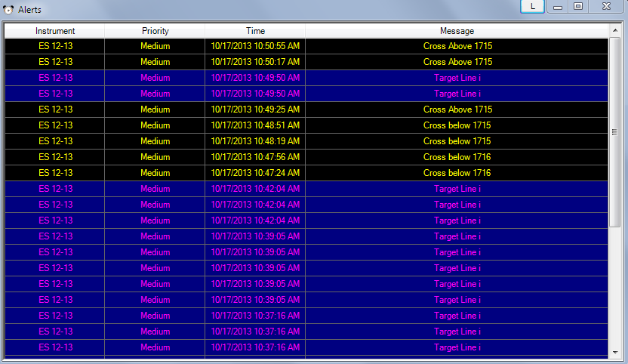The width and height of the screenshot is (628, 364).
Task: Click scrollbar down arrow
Action: point(614,353)
